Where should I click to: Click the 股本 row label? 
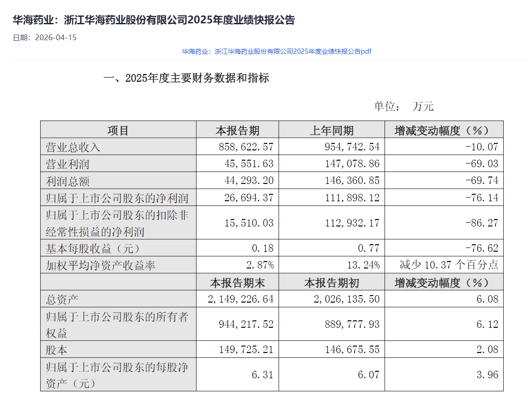(x=56, y=349)
